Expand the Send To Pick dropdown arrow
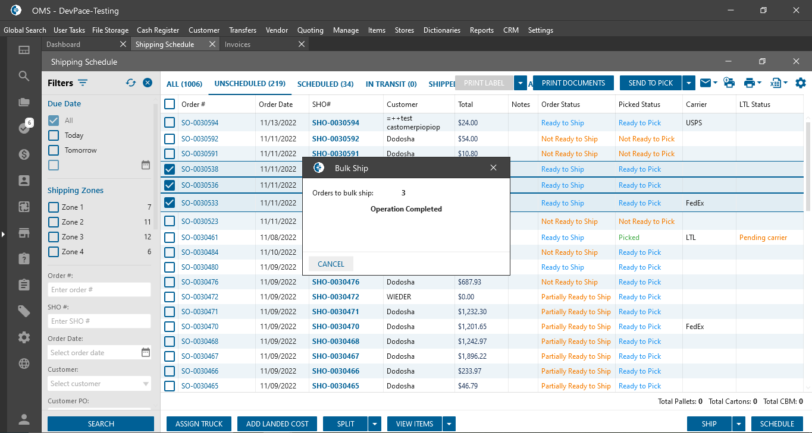812x433 pixels. 689,83
